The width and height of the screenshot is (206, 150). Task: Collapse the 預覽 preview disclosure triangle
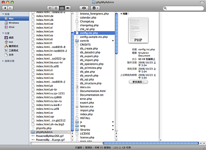point(121,14)
